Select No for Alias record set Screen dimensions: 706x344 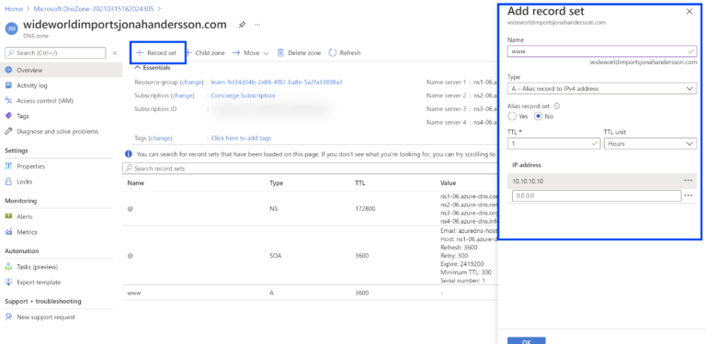[538, 117]
